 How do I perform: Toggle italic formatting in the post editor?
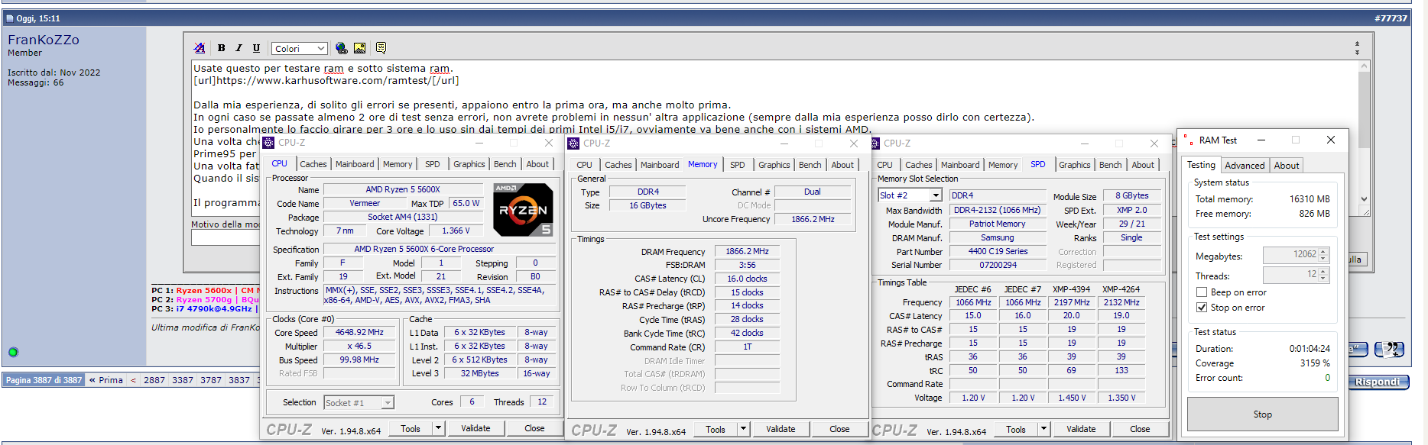239,48
